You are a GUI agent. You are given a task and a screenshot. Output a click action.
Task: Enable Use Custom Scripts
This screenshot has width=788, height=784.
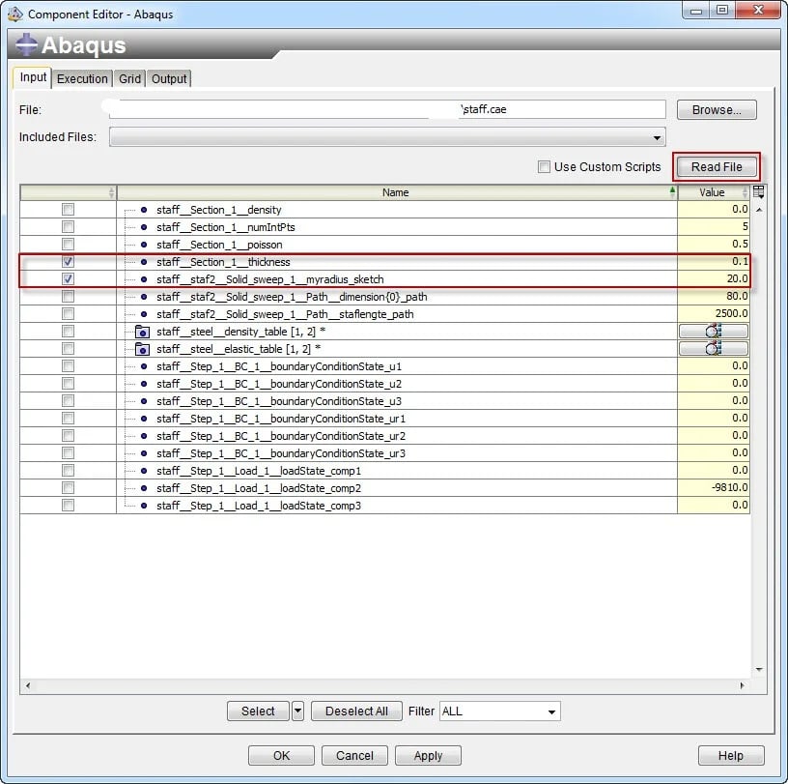pyautogui.click(x=546, y=166)
